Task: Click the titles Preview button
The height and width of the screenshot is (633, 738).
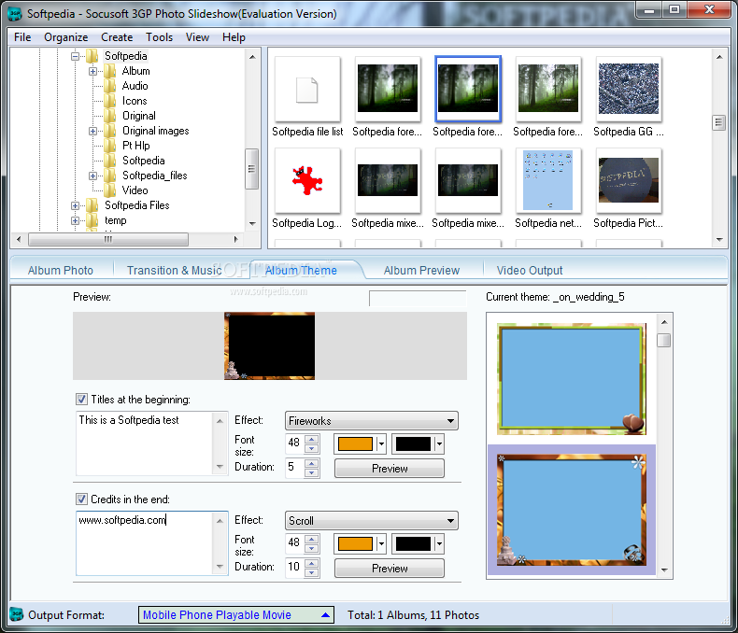Action: [x=390, y=469]
